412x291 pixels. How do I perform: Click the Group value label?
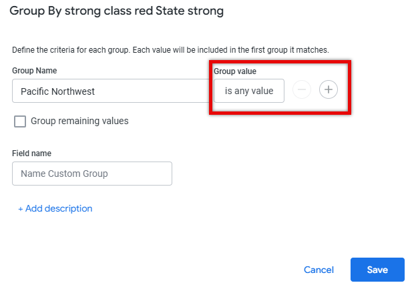pyautogui.click(x=235, y=71)
